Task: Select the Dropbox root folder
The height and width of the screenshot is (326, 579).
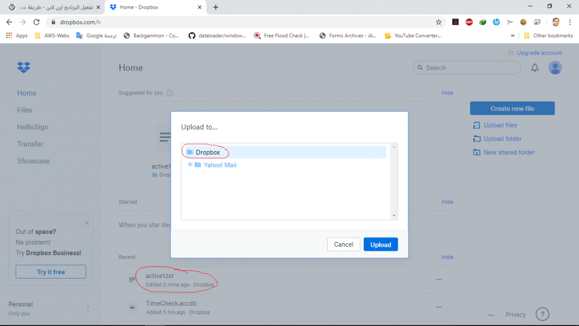Action: point(207,152)
